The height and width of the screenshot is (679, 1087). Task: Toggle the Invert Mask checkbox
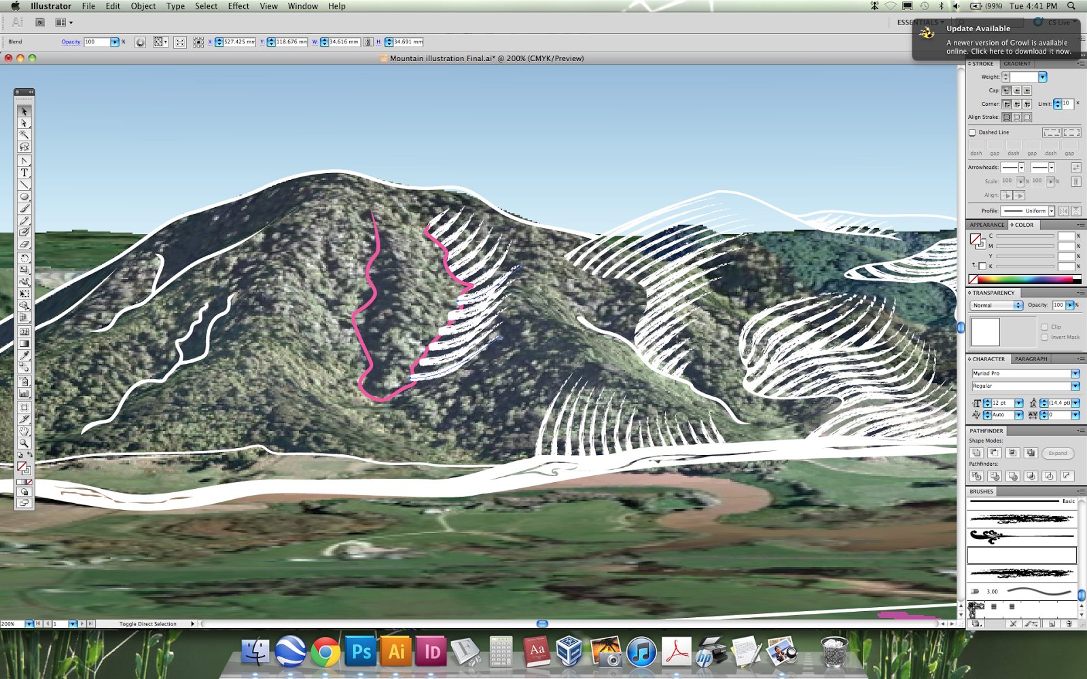pos(1045,337)
